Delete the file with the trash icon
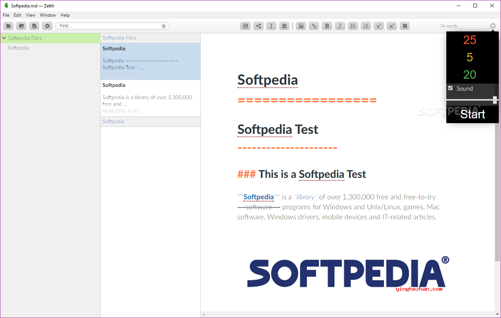Screen dimensions: 501x318 (284, 26)
